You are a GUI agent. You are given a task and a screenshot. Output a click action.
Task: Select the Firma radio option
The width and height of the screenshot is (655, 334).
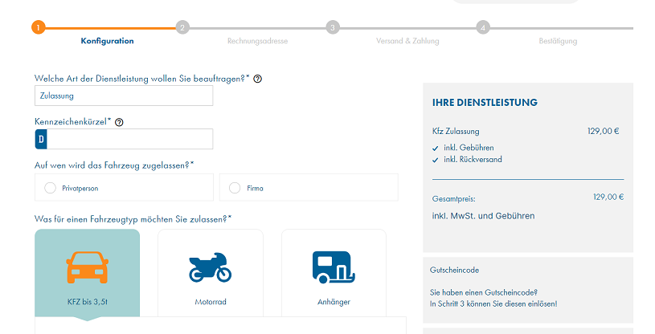click(235, 188)
